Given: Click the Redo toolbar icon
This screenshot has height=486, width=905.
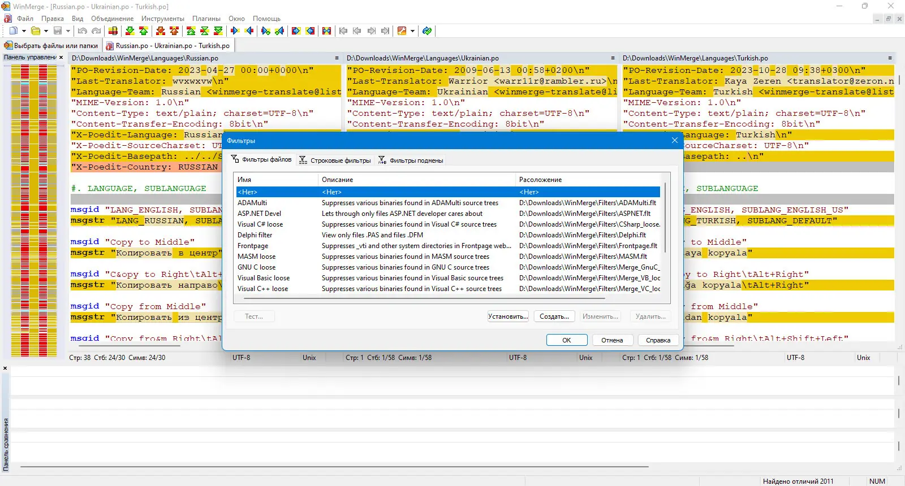Looking at the screenshot, I should tap(96, 31).
